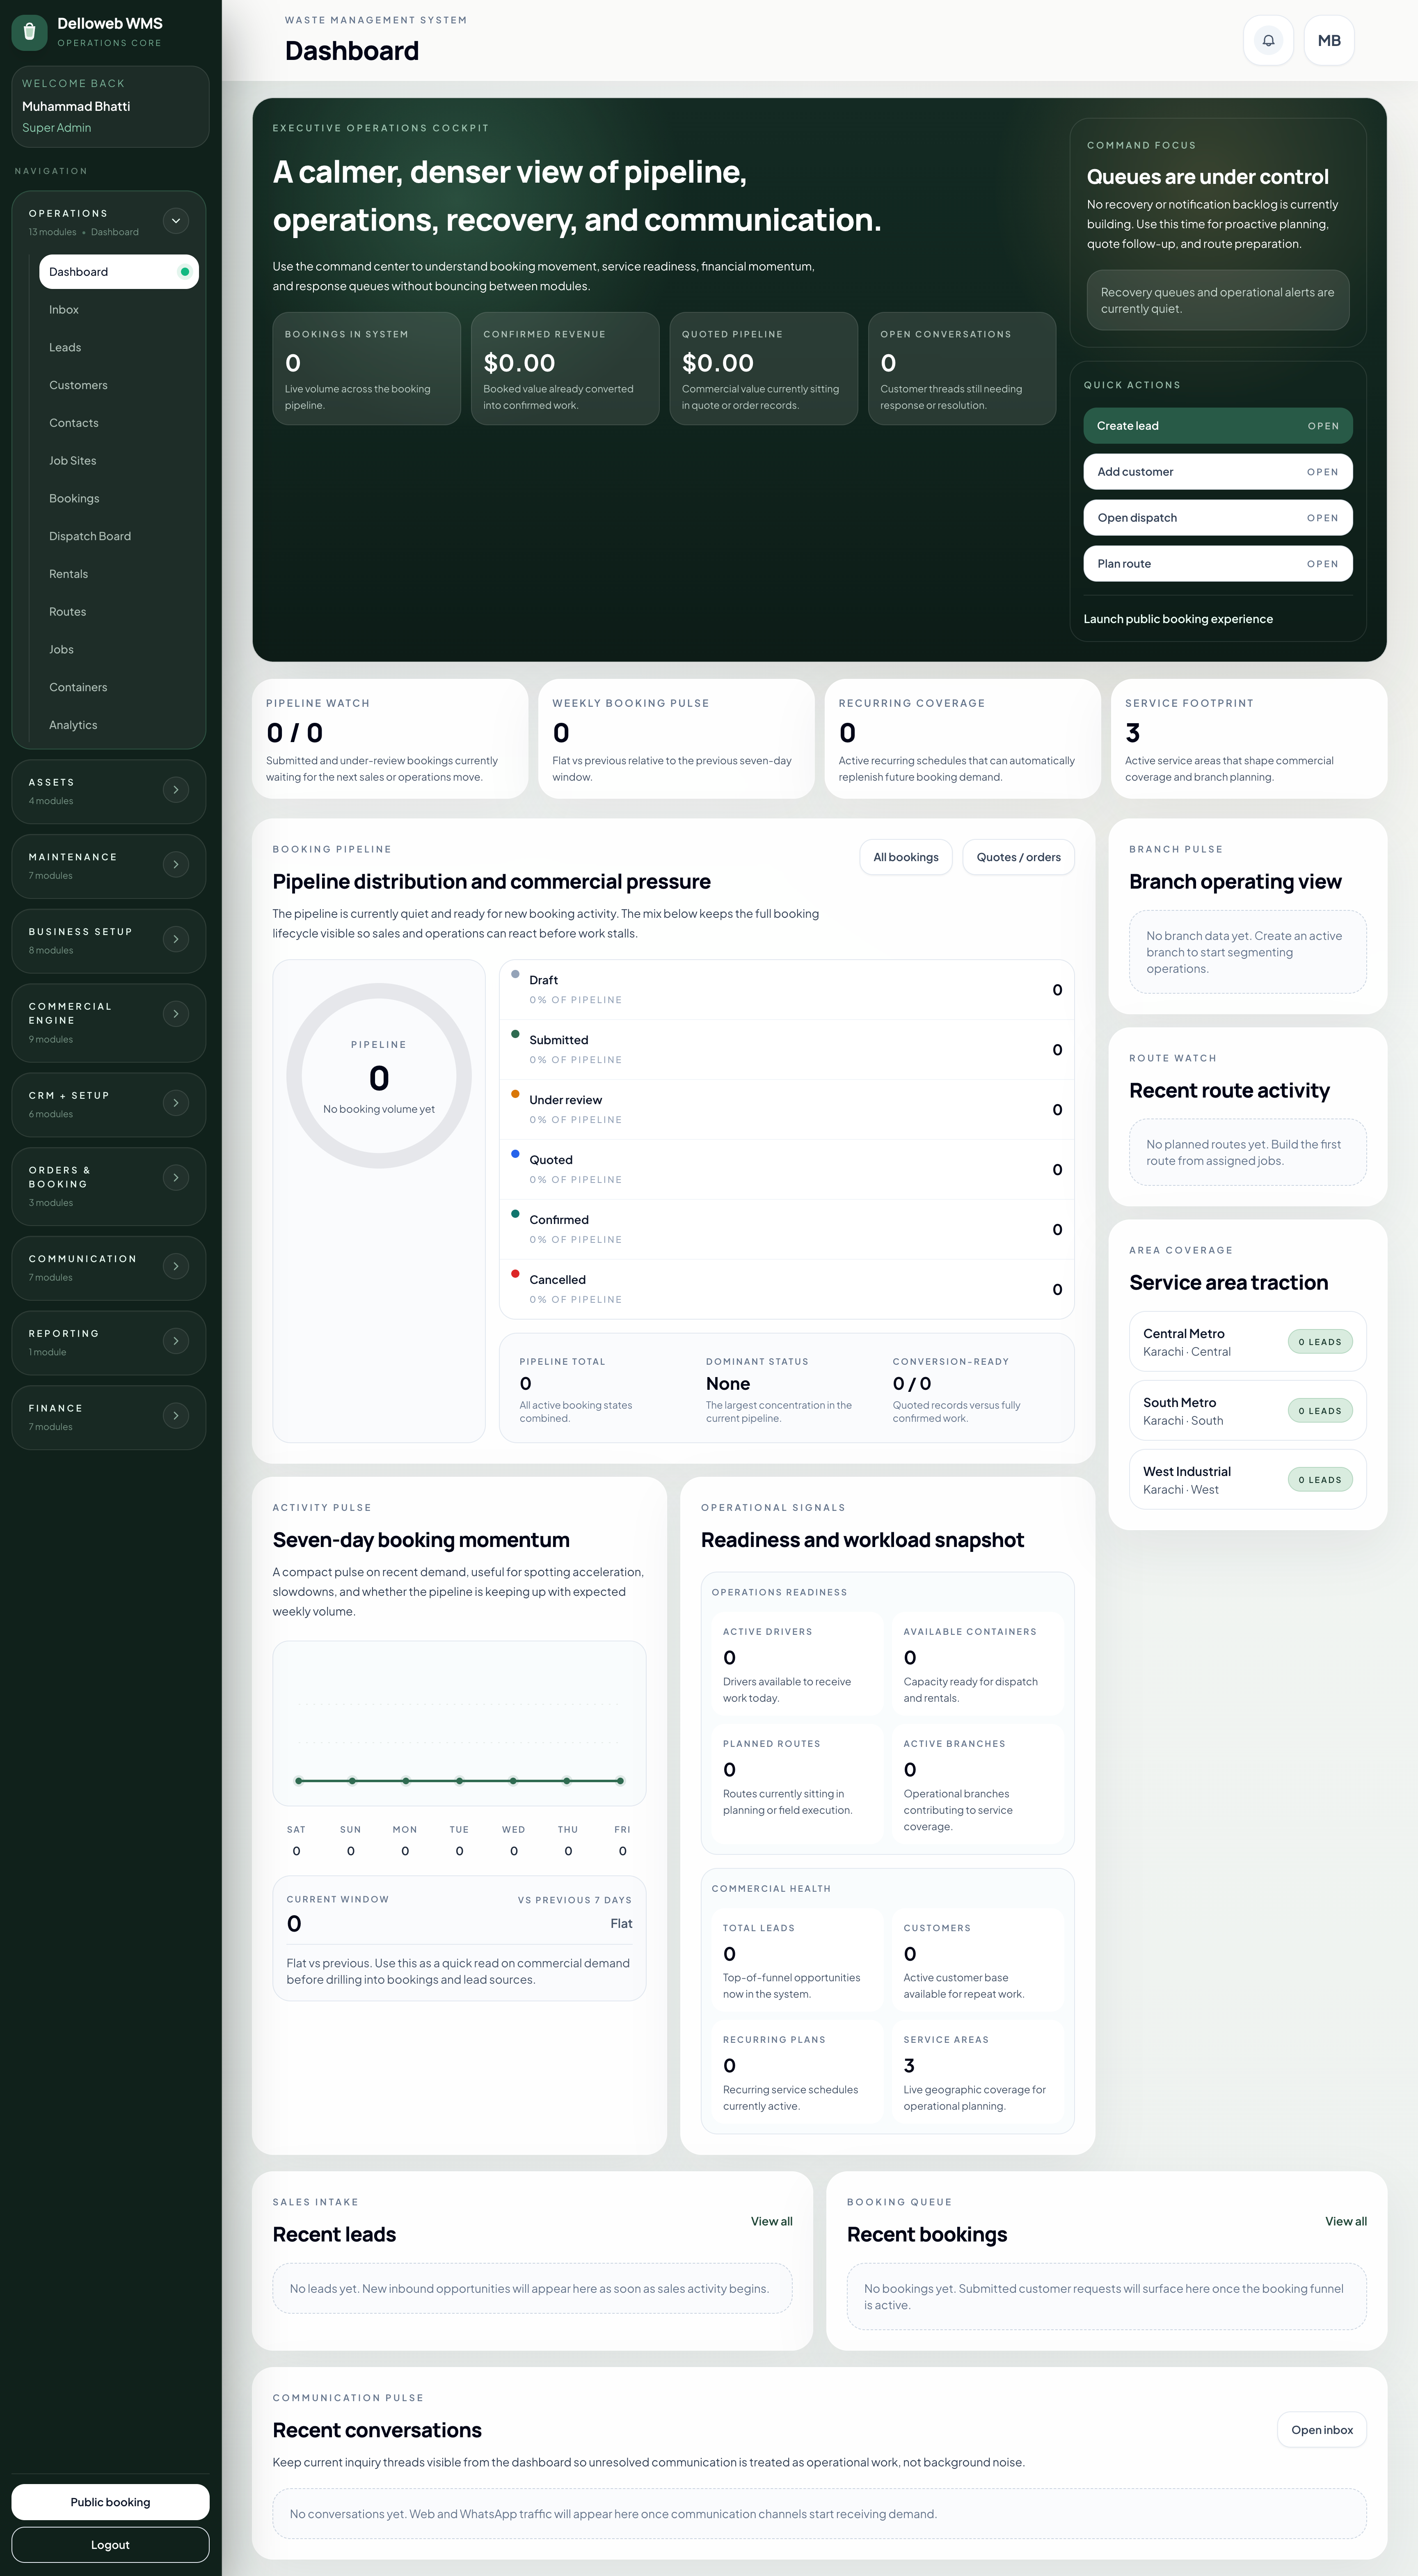Click the Open Conversations stat card
This screenshot has height=2576, width=1418.
[961, 369]
